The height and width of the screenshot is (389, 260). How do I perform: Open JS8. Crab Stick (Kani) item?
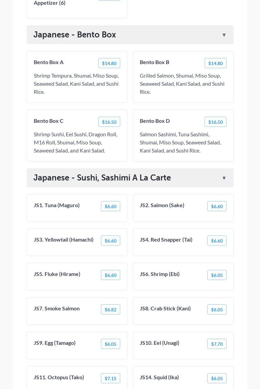click(x=165, y=308)
